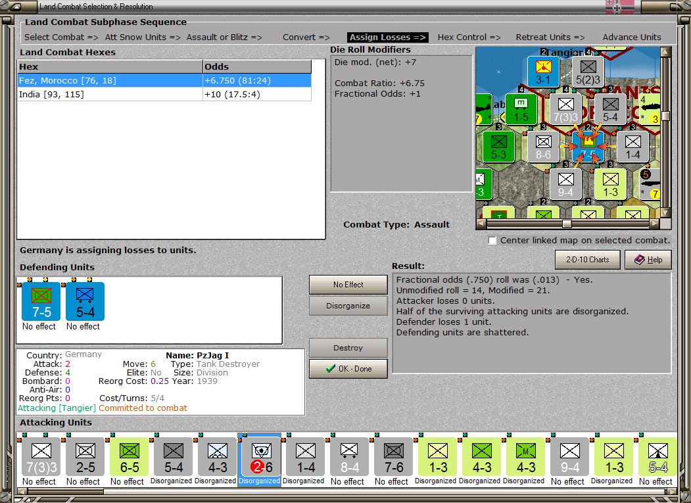Select green attacking unit 6-5
The width and height of the screenshot is (691, 503).
[x=129, y=457]
